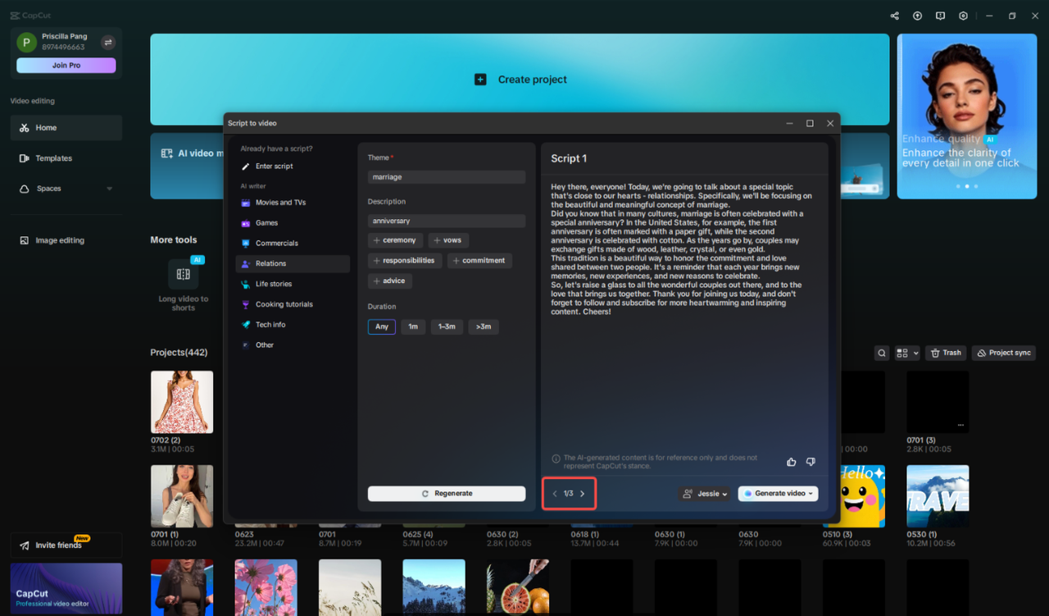
Task: Click the info icon beside the AI-generated disclaimer
Action: [x=556, y=459]
